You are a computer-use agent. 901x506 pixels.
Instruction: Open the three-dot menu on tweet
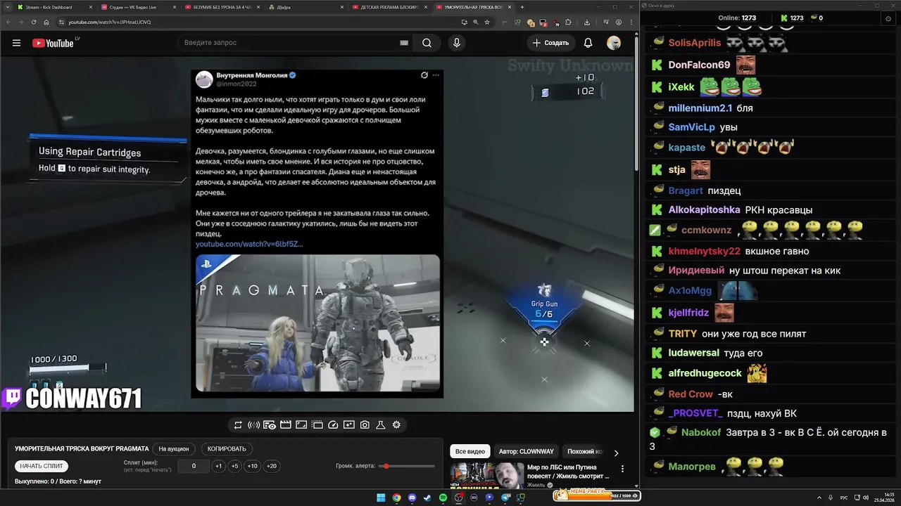click(x=436, y=75)
